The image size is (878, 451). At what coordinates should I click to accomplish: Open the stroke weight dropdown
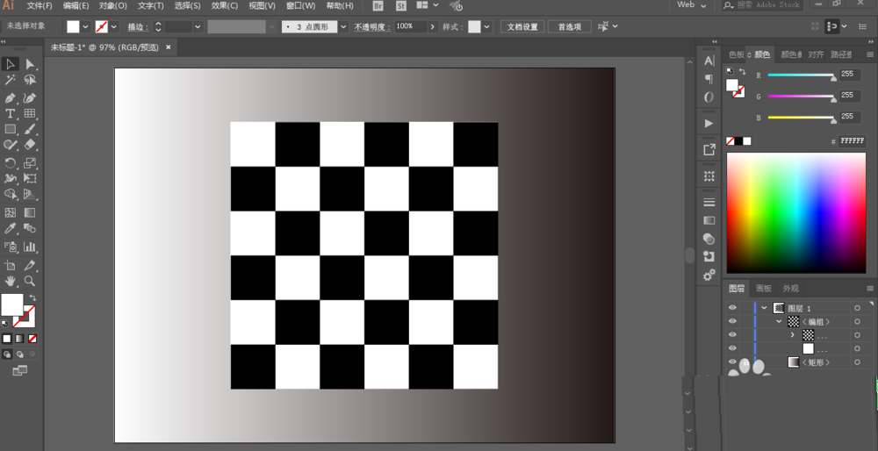198,26
